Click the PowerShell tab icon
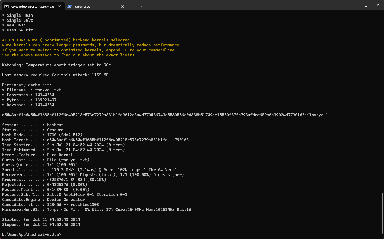 click(x=70, y=6)
